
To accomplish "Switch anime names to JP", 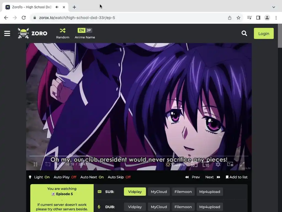I will point(89,30).
